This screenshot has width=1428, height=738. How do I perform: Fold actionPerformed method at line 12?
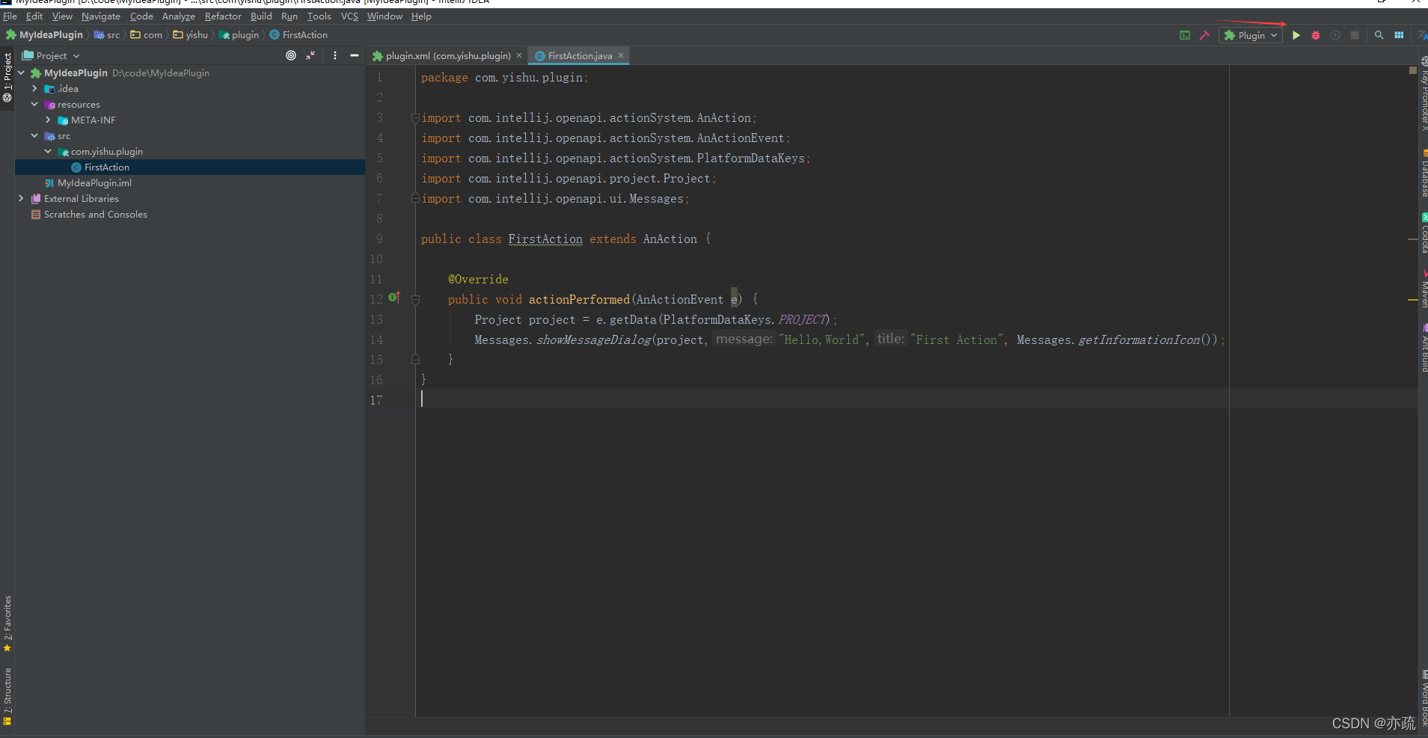[x=415, y=299]
